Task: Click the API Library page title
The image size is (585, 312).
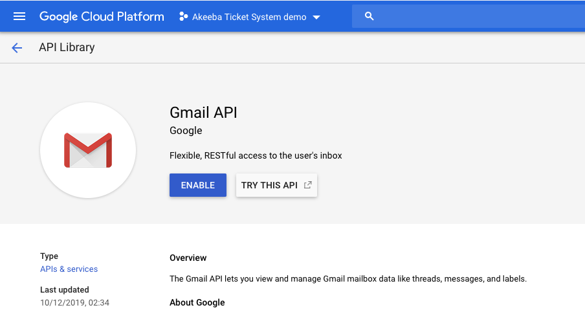Action: (x=67, y=47)
